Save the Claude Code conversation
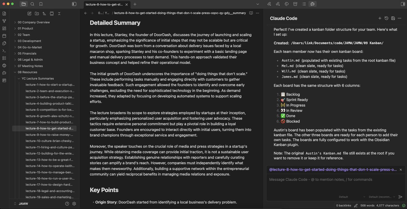Image resolution: width=407 pixels, height=209 pixels. pos(393,18)
